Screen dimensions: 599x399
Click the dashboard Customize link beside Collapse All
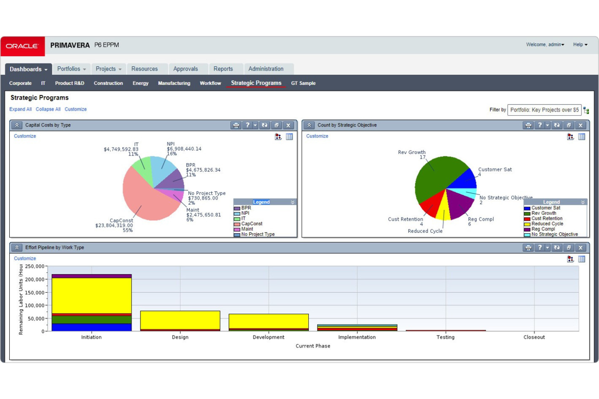[76, 110]
